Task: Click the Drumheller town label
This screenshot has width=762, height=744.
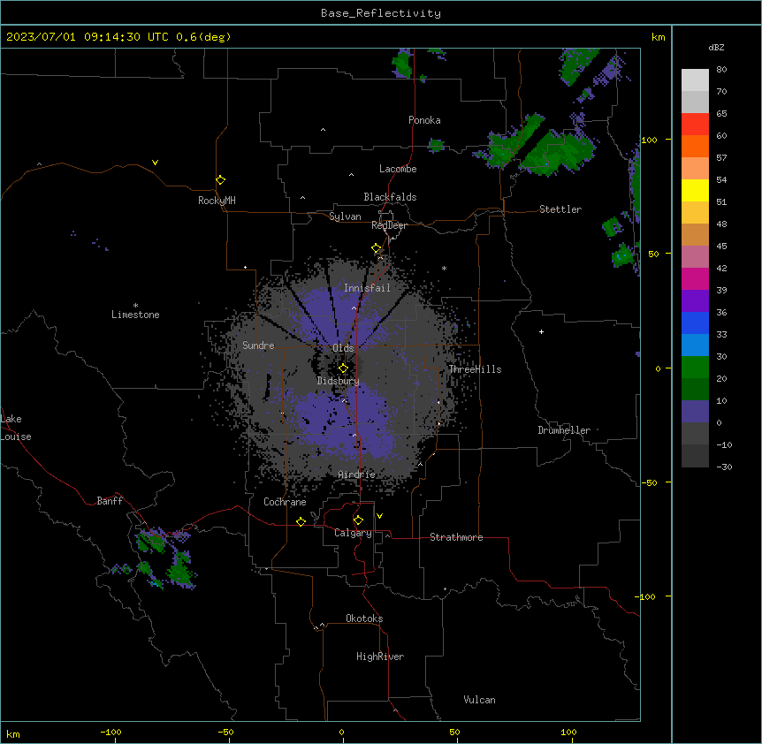Action: tap(564, 430)
